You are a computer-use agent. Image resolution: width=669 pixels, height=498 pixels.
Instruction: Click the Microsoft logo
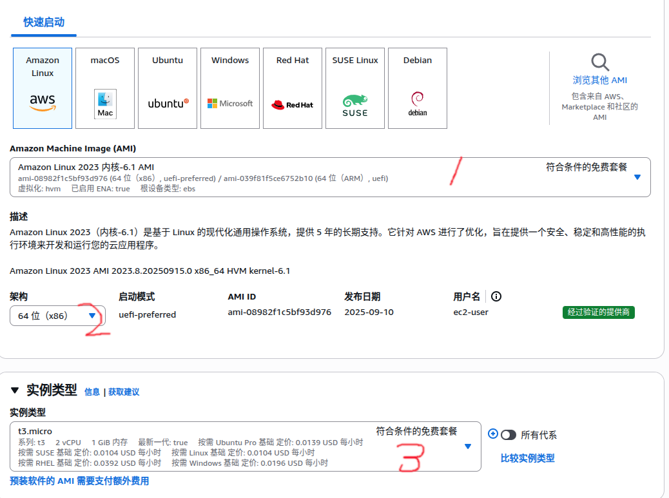click(x=230, y=103)
